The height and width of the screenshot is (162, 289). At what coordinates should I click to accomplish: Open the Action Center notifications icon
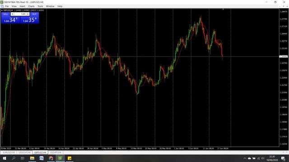pyautogui.click(x=283, y=158)
